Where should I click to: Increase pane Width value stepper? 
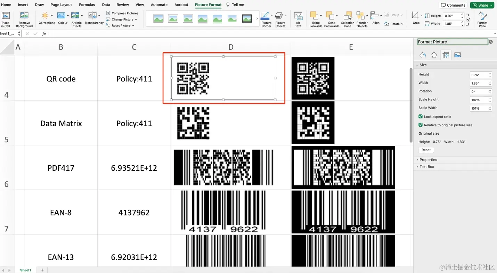click(x=490, y=82)
